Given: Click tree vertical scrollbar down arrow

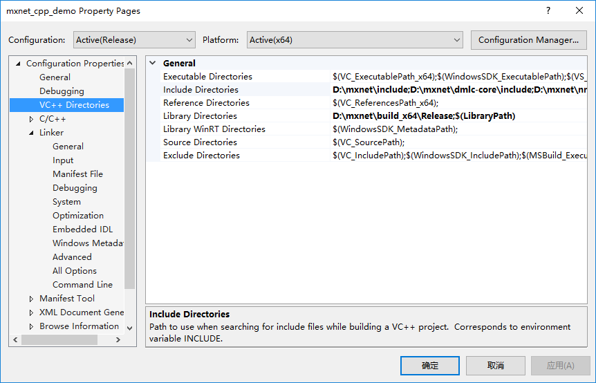Looking at the screenshot, I should point(129,328).
